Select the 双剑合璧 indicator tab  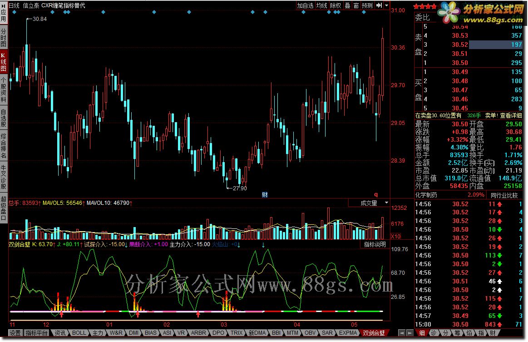point(374,333)
